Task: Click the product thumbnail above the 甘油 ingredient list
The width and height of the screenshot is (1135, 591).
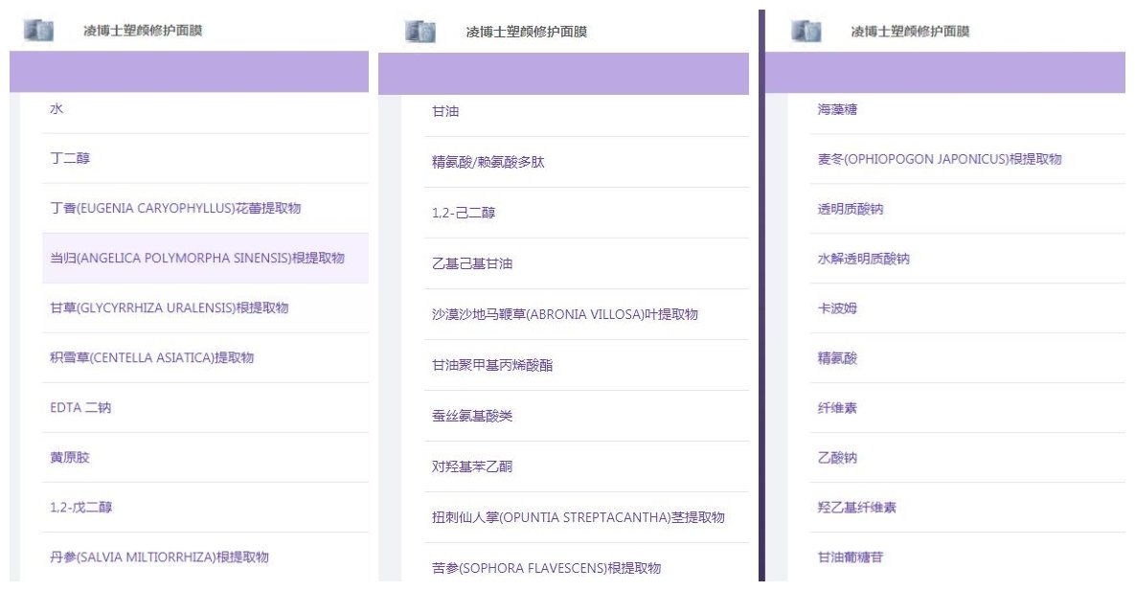Action: (x=420, y=32)
